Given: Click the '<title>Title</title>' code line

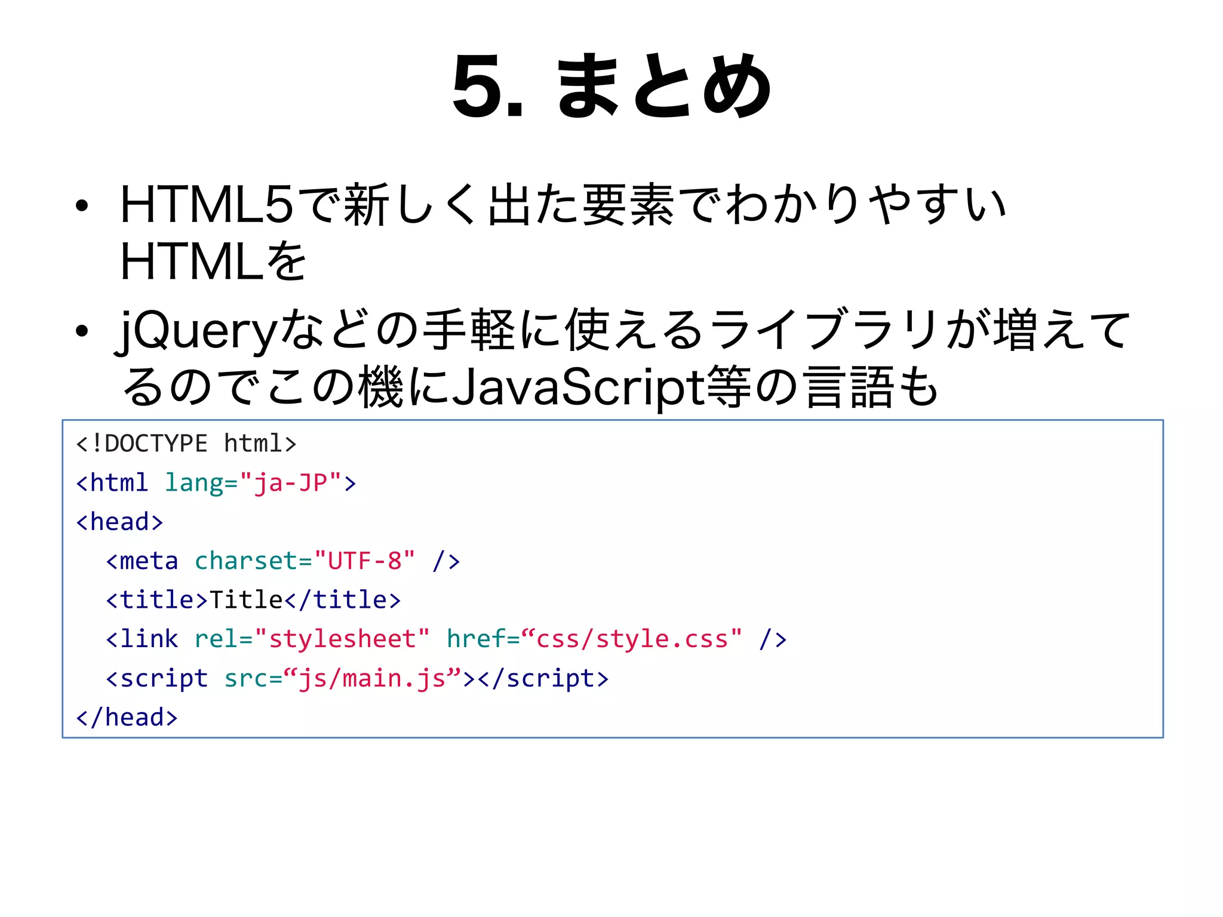Looking at the screenshot, I should [x=253, y=600].
